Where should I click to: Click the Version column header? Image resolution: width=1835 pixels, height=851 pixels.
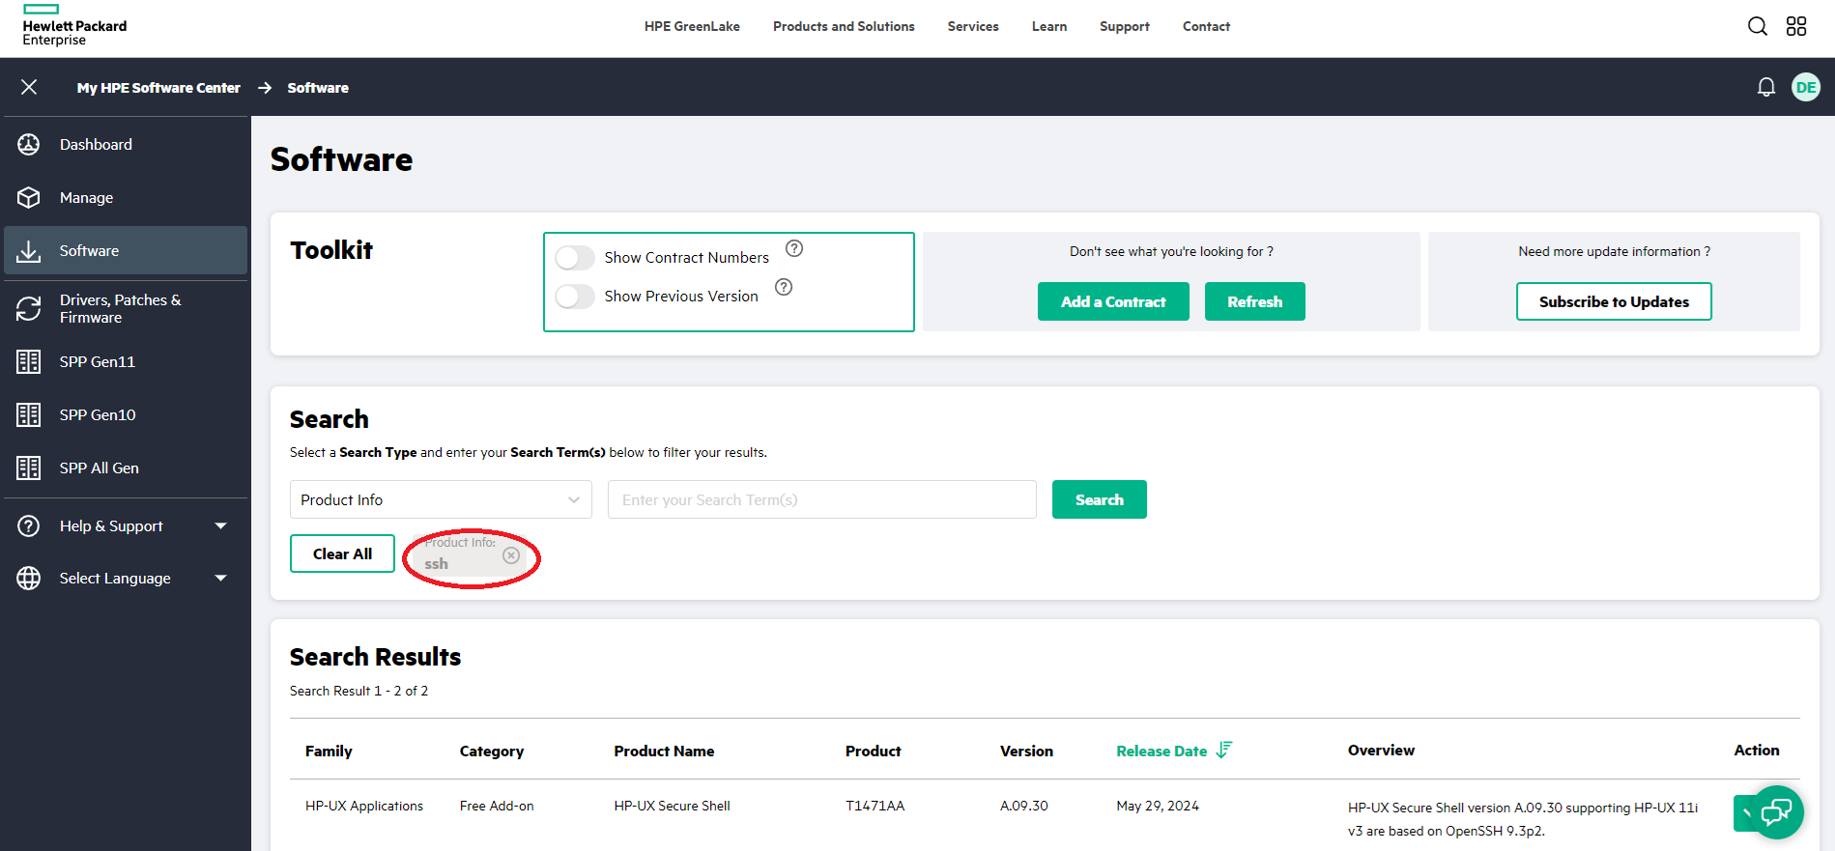1026,751
